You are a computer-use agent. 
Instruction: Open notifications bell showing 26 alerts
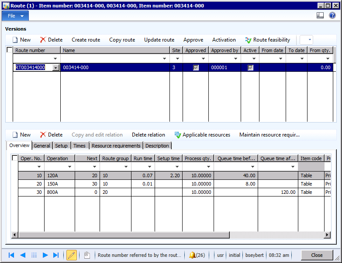click(x=197, y=255)
